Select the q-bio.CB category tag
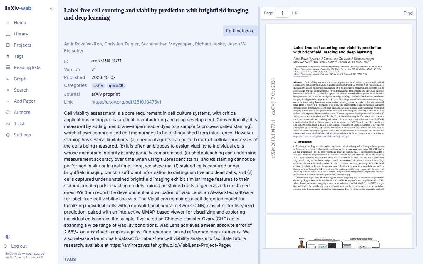Screen dimensions: 423x264 tap(116, 86)
